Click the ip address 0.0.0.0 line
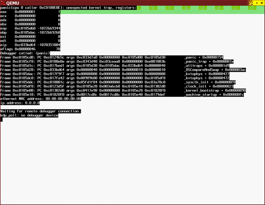265x205 pixels. click(x=20, y=103)
